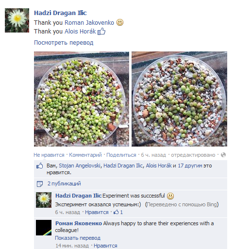Screen dimensions: 234x249
Task: Like Hadzi's Experiment was successful comment
Action: [x=97, y=212]
